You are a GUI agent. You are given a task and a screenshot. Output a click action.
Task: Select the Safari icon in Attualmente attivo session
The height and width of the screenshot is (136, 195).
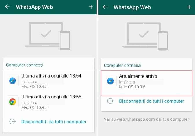point(110,81)
